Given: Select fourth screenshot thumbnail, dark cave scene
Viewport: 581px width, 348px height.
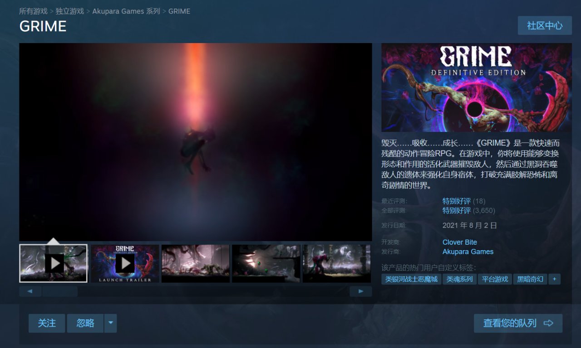Looking at the screenshot, I should coord(266,263).
